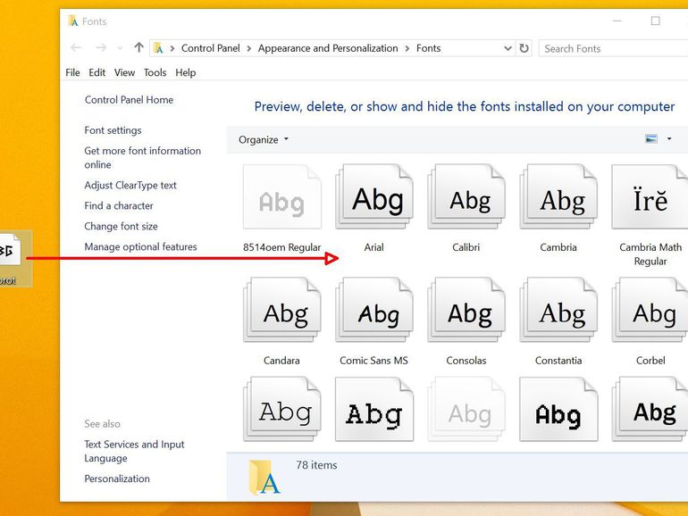The width and height of the screenshot is (688, 516).
Task: Select the Calibri font icon
Action: pos(466,196)
